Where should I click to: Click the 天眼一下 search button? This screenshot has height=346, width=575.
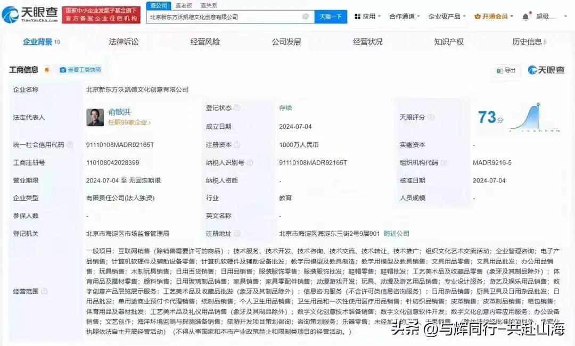click(x=331, y=17)
